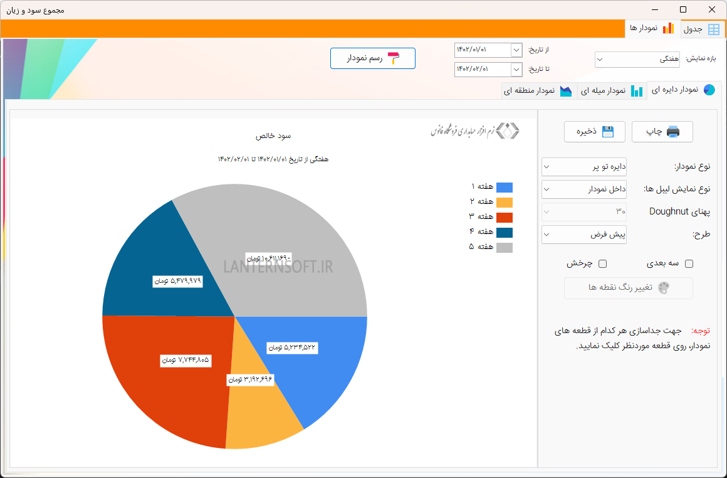Enable the سه بعدی checkbox
Viewport: 727px width, 478px height.
tap(689, 263)
